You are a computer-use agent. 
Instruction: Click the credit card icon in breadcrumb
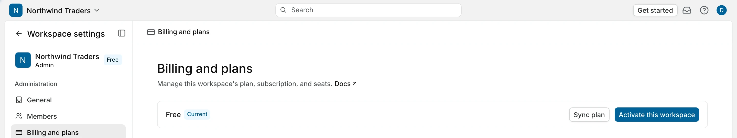click(x=151, y=32)
